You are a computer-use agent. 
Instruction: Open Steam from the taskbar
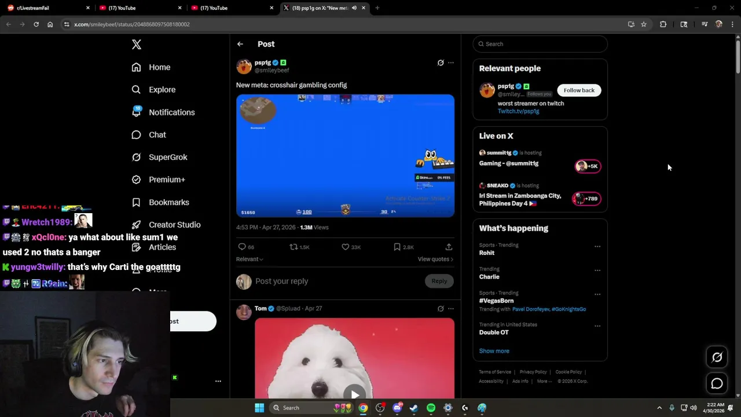click(414, 408)
